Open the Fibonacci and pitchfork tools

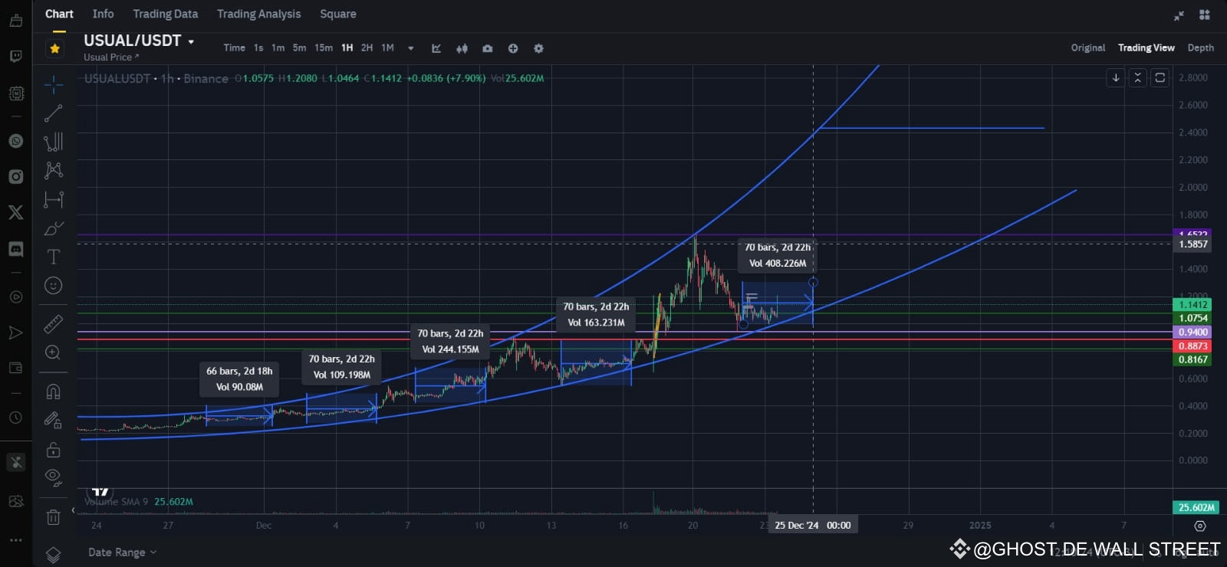point(53,142)
